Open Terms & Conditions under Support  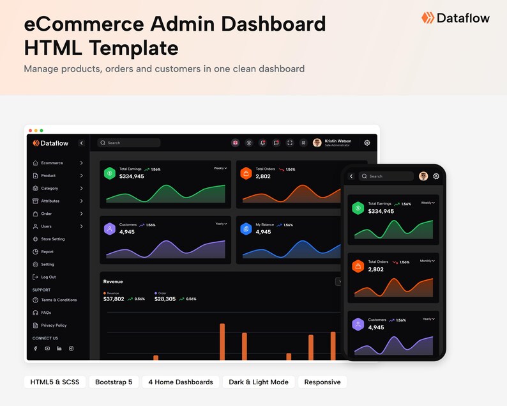click(x=55, y=300)
